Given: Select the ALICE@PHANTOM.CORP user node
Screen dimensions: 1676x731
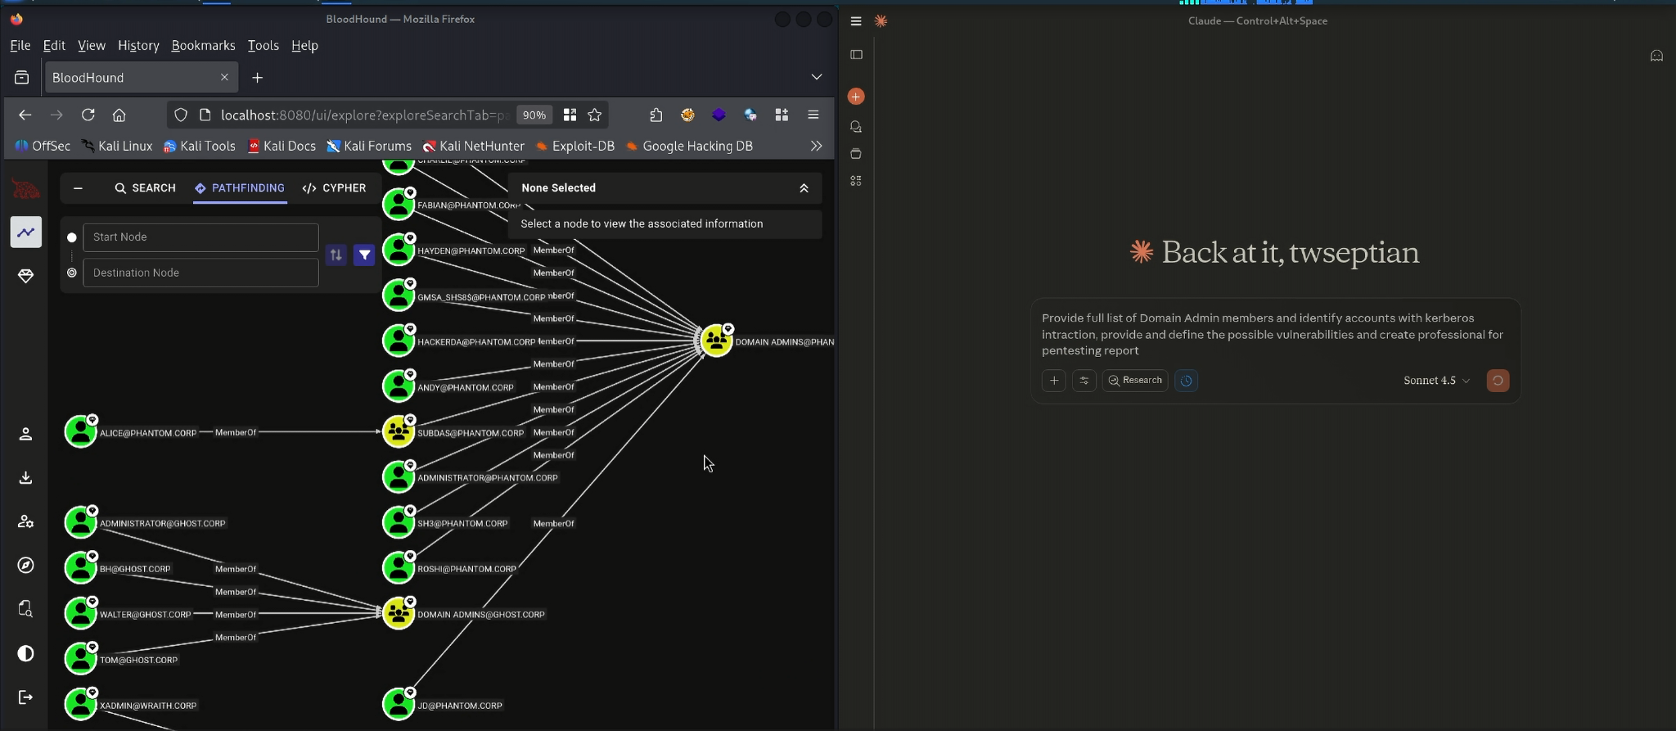Looking at the screenshot, I should coord(81,432).
